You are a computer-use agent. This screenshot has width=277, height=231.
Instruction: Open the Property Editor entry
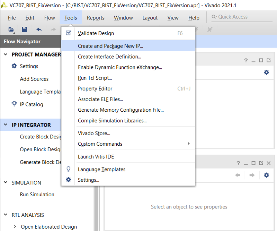(x=128, y=88)
